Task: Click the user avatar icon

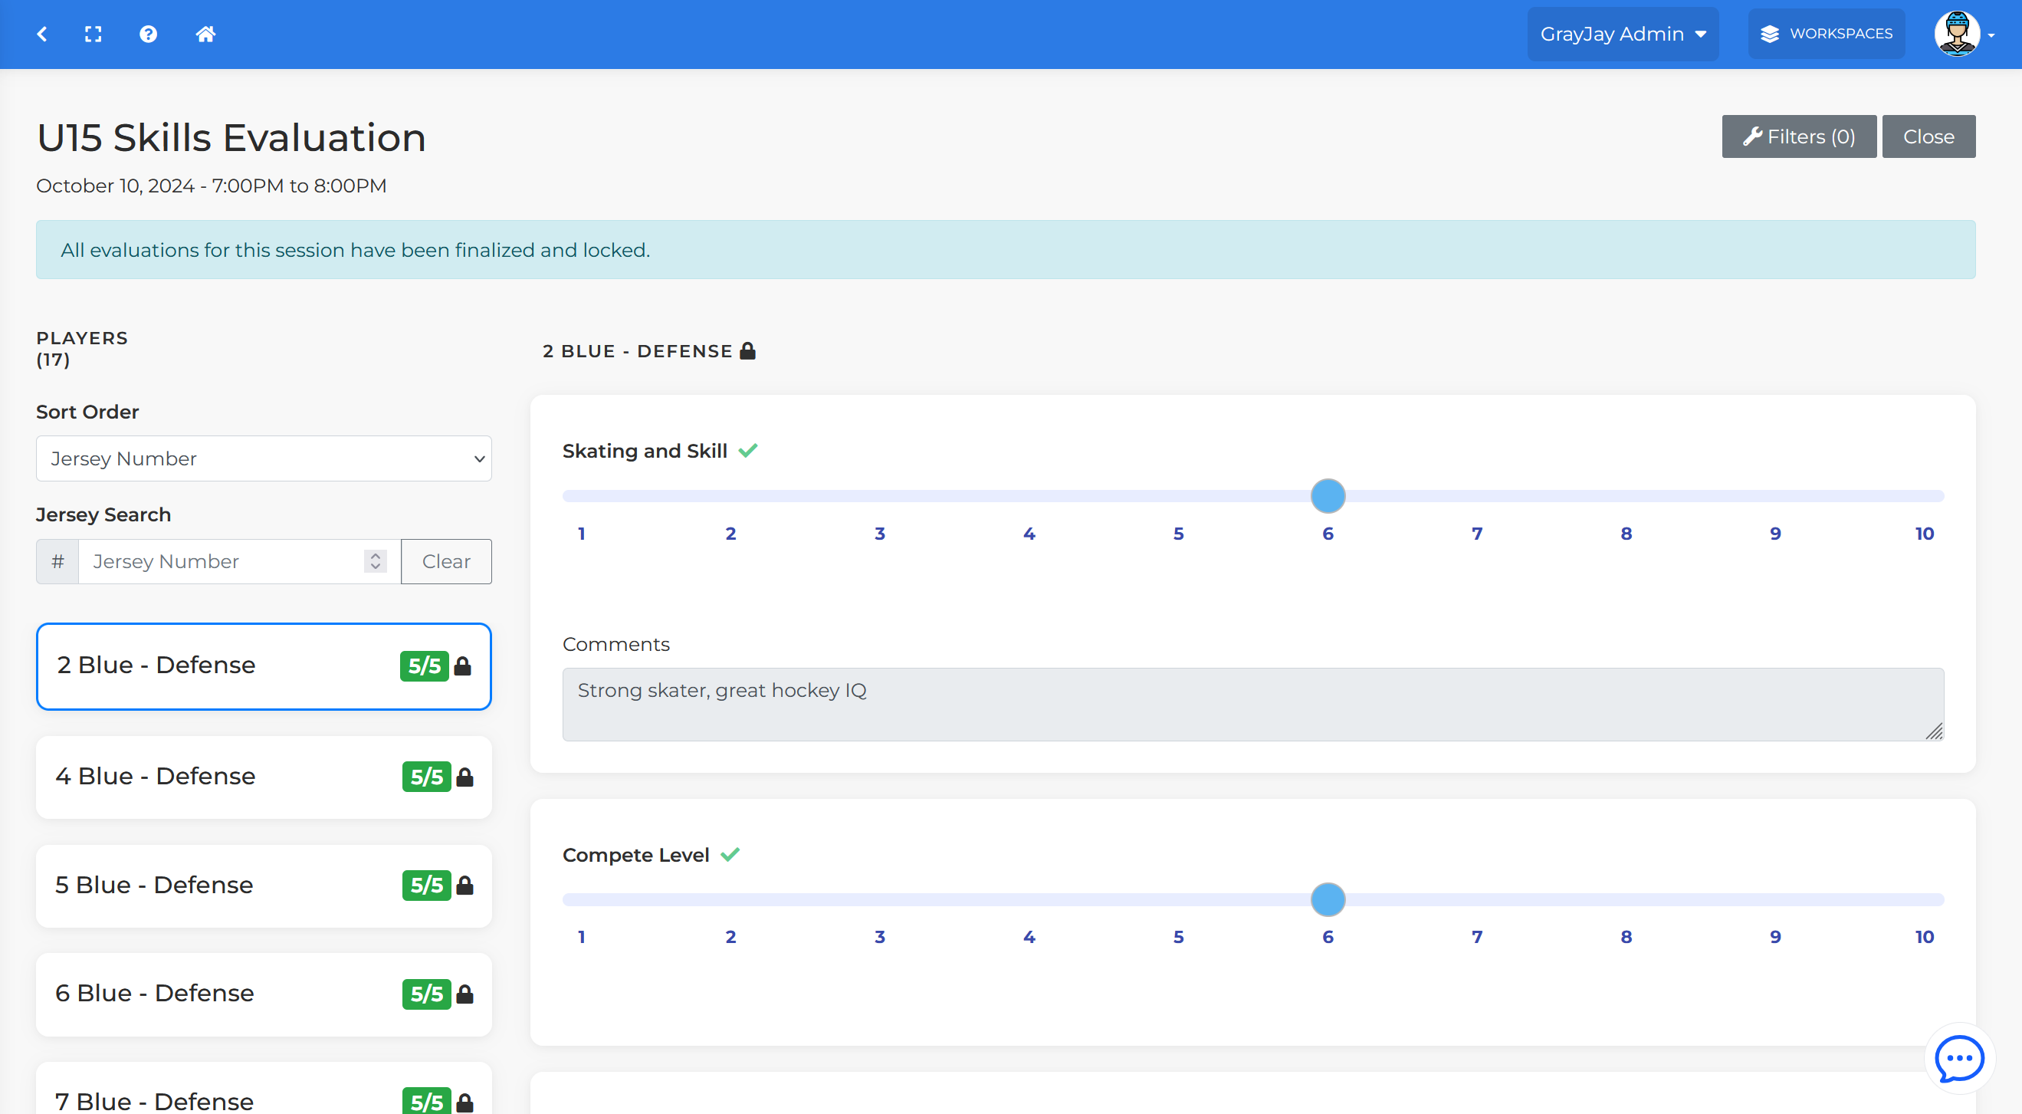Action: 1957,34
